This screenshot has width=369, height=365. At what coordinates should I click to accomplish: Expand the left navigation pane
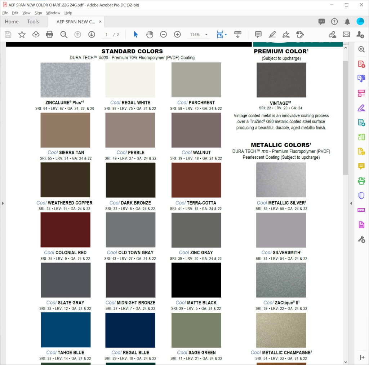3,203
